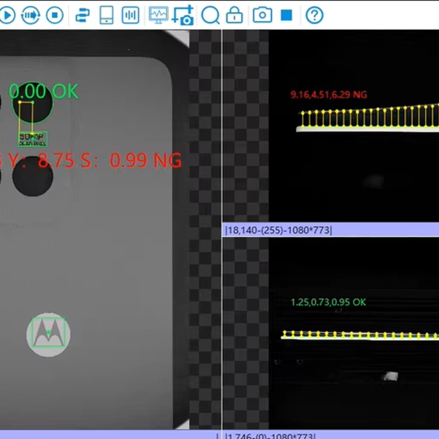Image resolution: width=439 pixels, height=439 pixels.
Task: Select the 50MP text detection box
Action: [32, 139]
